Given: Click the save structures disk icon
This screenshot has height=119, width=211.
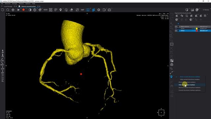Looking at the screenshot, I should 205,16.
